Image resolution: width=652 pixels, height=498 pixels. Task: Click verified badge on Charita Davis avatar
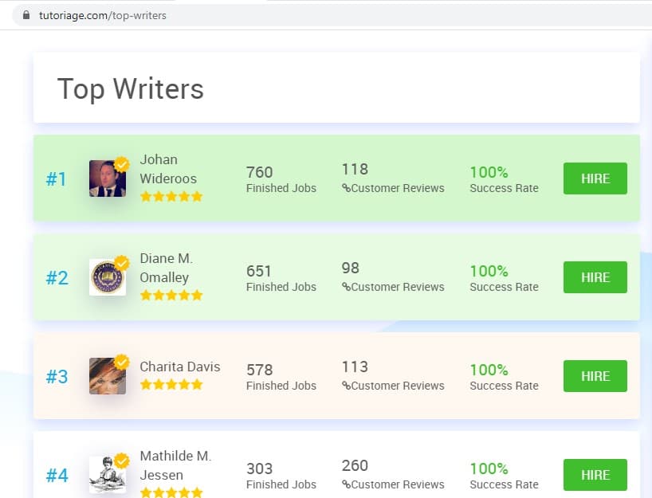[121, 362]
